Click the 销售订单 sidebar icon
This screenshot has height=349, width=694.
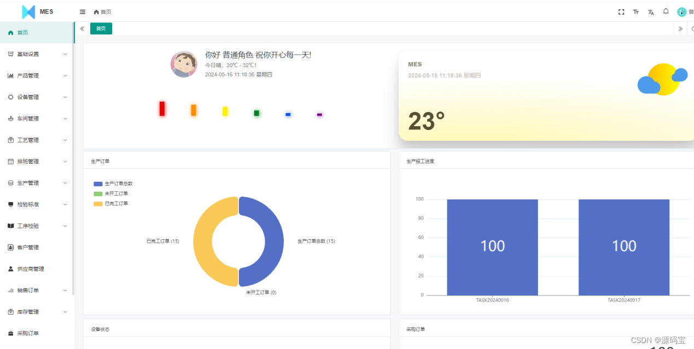pyautogui.click(x=11, y=291)
